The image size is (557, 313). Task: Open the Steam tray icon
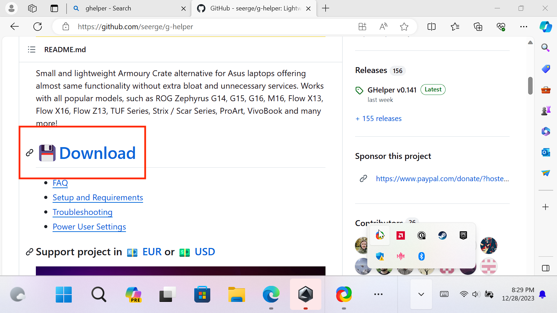442,236
